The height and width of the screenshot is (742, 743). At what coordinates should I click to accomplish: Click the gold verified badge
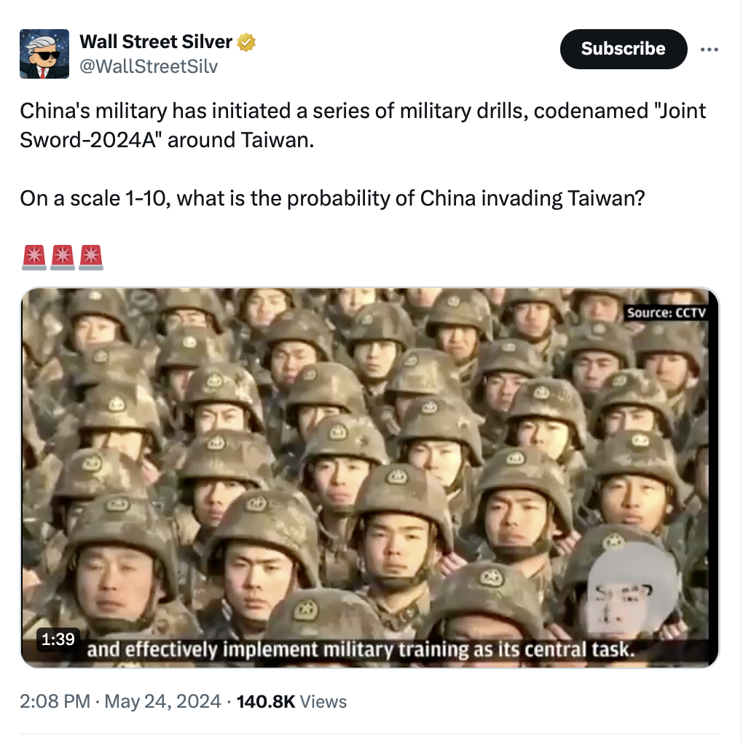point(246,42)
